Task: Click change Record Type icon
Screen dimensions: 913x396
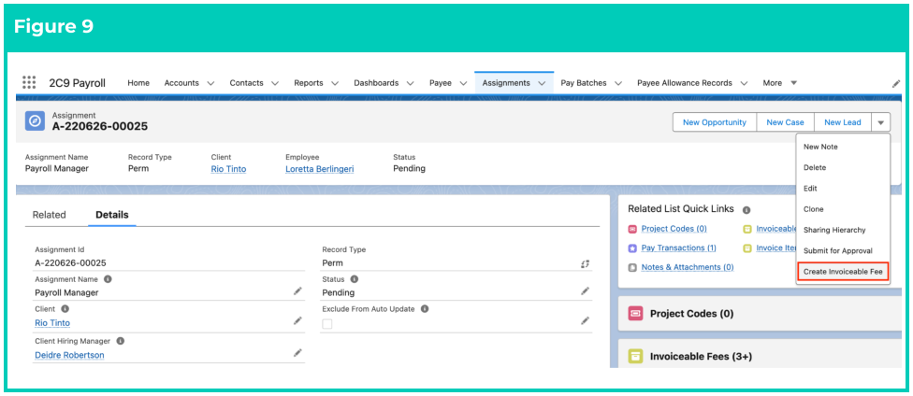Action: [x=586, y=263]
